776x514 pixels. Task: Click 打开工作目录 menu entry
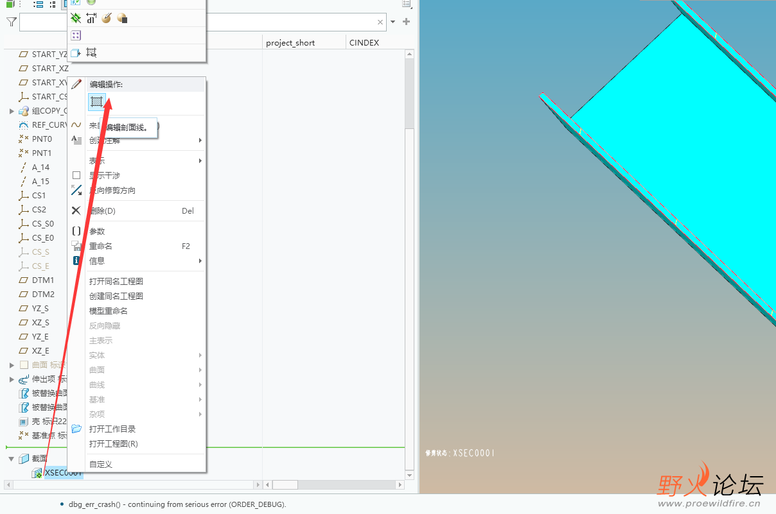112,429
